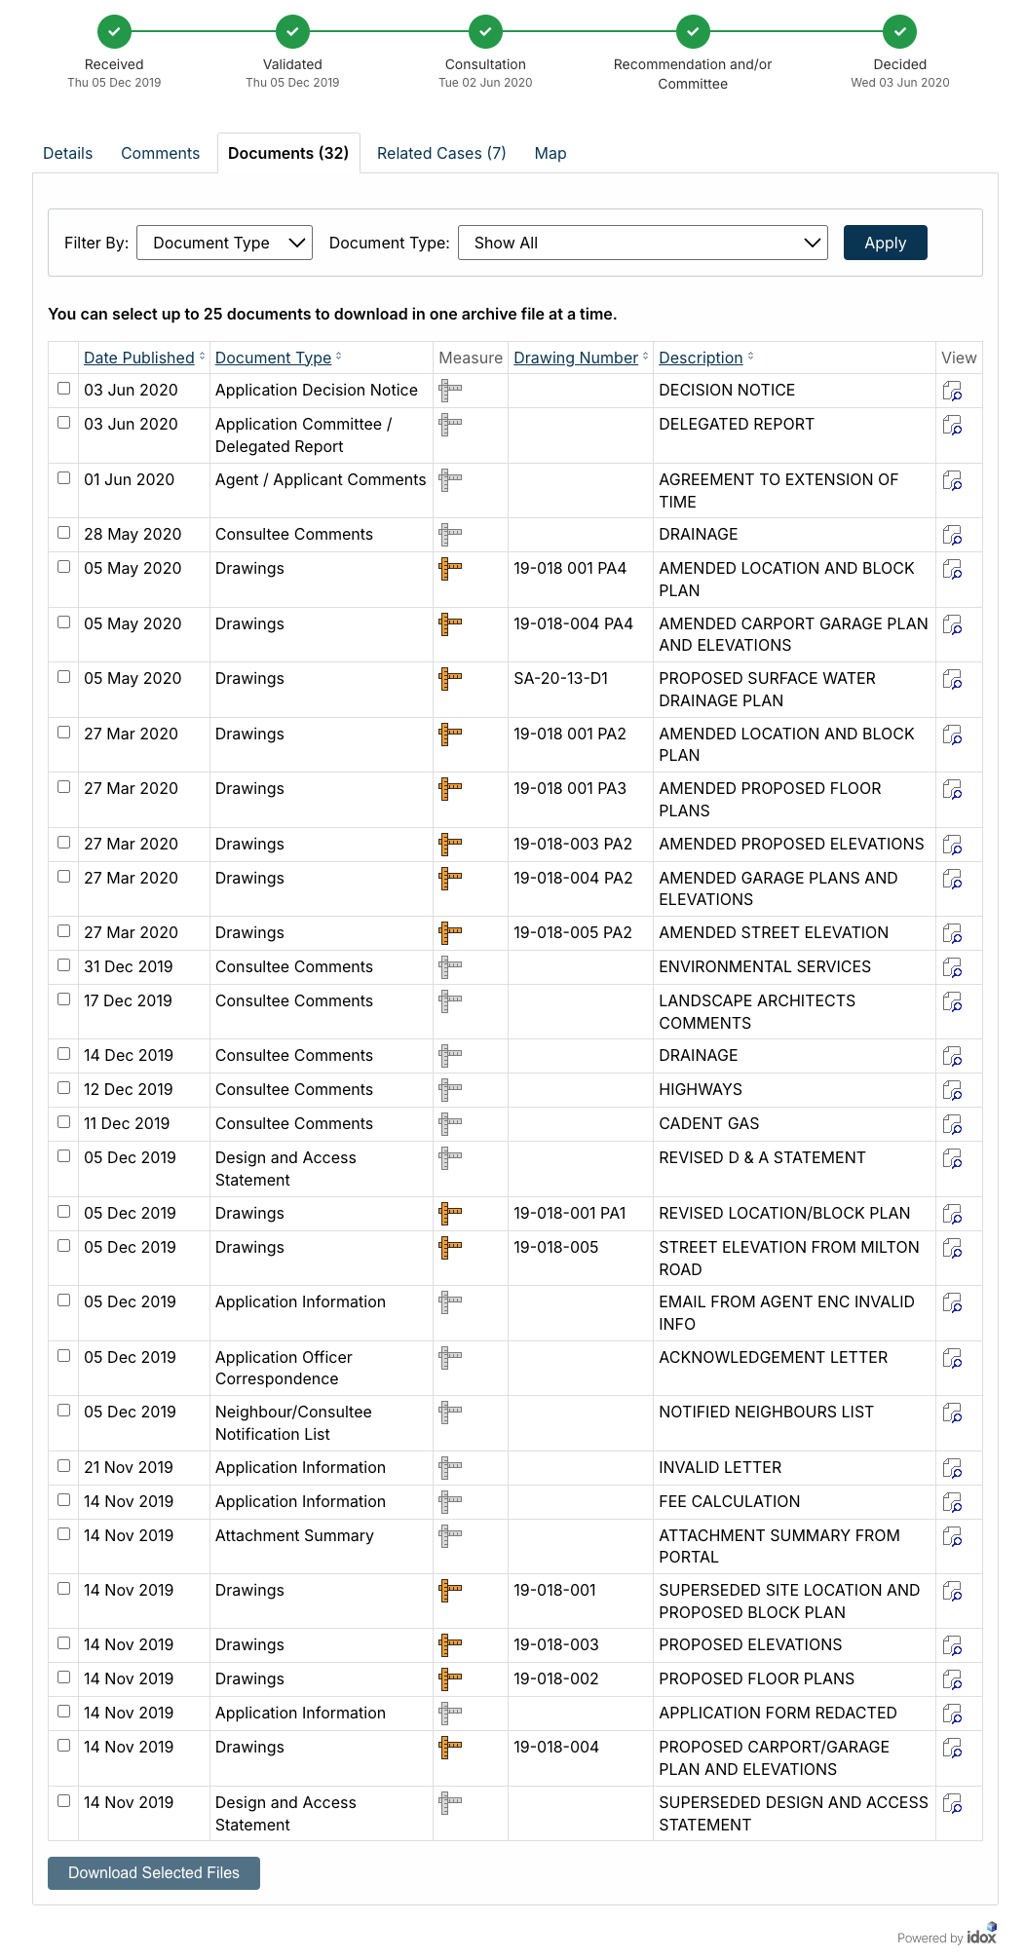Measure drawing 19-018 001 PA2
The image size is (1025, 1960).
point(450,735)
